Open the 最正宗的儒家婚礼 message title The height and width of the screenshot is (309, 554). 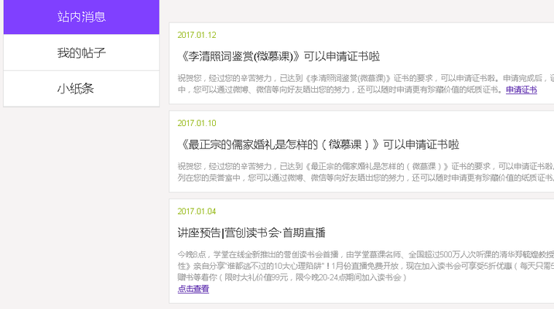tap(318, 144)
